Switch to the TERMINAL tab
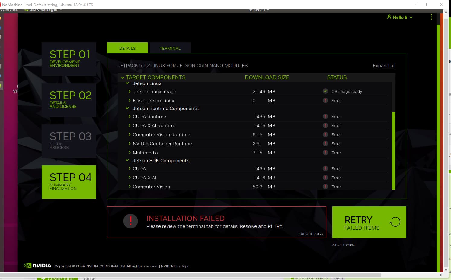 (170, 48)
